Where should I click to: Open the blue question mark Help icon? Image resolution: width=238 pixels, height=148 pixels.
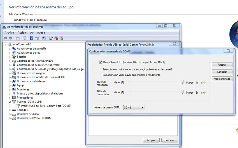coord(31,38)
